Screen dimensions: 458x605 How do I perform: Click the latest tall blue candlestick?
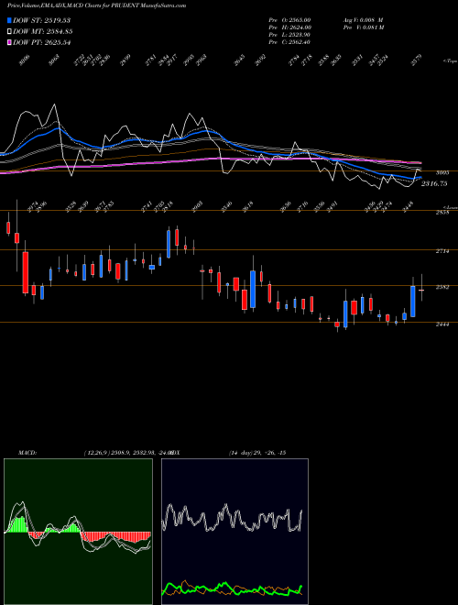pyautogui.click(x=413, y=302)
